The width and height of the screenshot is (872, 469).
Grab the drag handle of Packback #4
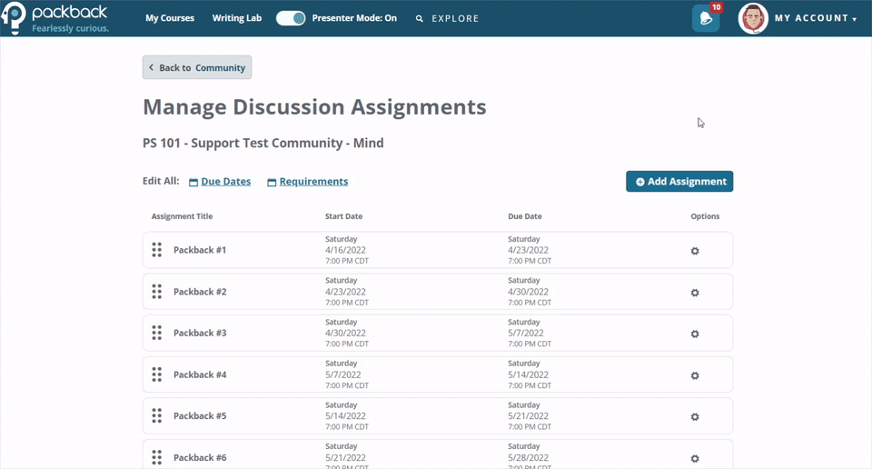[157, 374]
